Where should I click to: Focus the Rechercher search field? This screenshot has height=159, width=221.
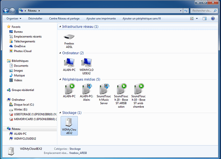(x=202, y=11)
